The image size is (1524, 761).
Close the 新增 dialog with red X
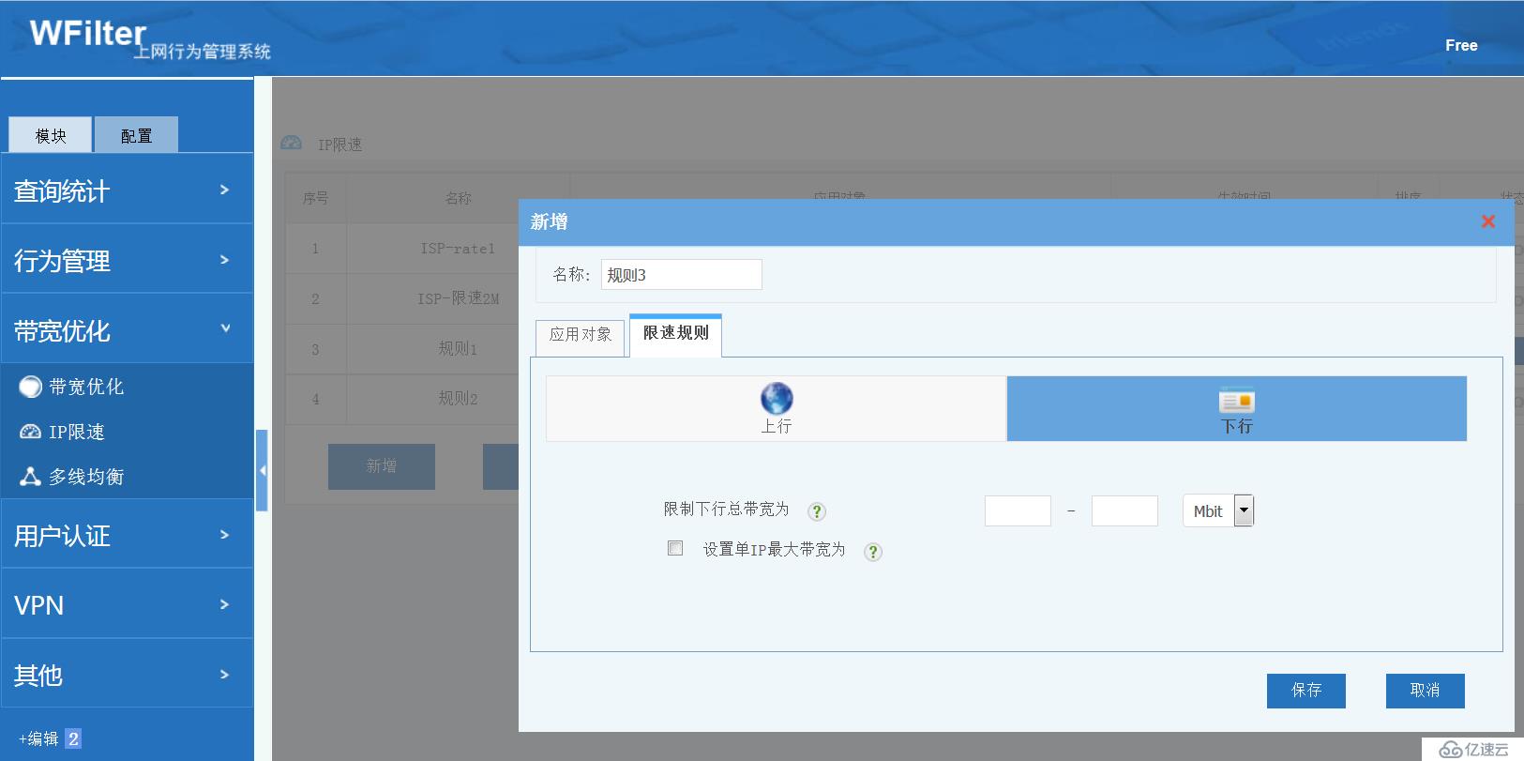1487,221
